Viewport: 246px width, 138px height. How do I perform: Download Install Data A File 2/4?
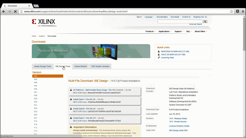pyautogui.click(x=83, y=99)
